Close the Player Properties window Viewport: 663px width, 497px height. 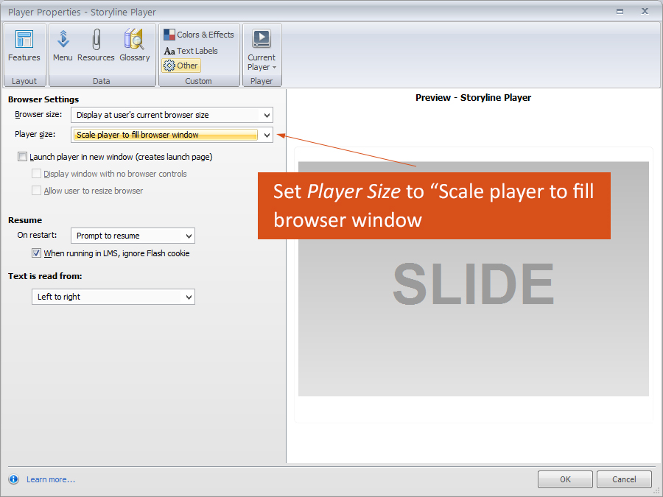coord(645,11)
